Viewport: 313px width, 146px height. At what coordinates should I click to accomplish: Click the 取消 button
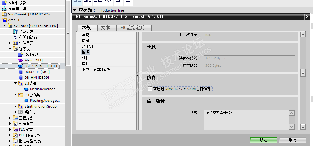tap(293, 140)
